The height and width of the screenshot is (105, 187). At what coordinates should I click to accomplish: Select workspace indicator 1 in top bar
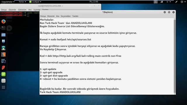click(x=155, y=2)
